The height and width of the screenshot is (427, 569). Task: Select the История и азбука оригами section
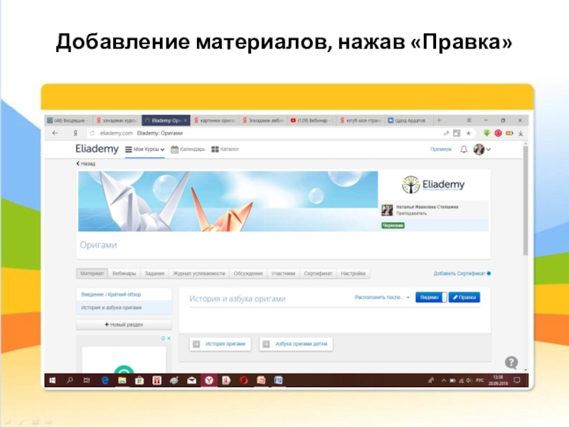(124, 307)
